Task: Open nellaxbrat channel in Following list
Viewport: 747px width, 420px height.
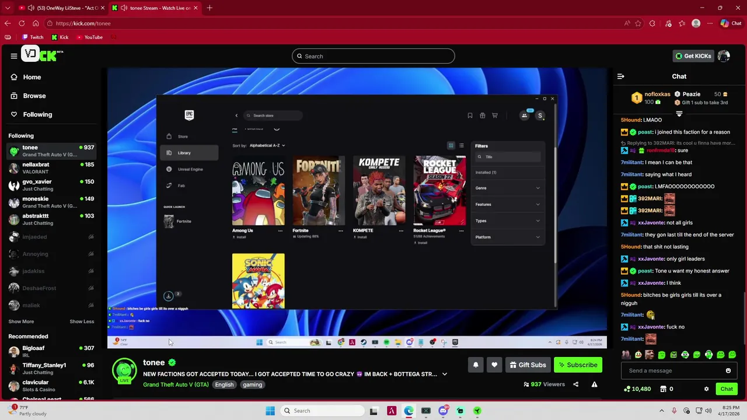Action: [x=51, y=168]
